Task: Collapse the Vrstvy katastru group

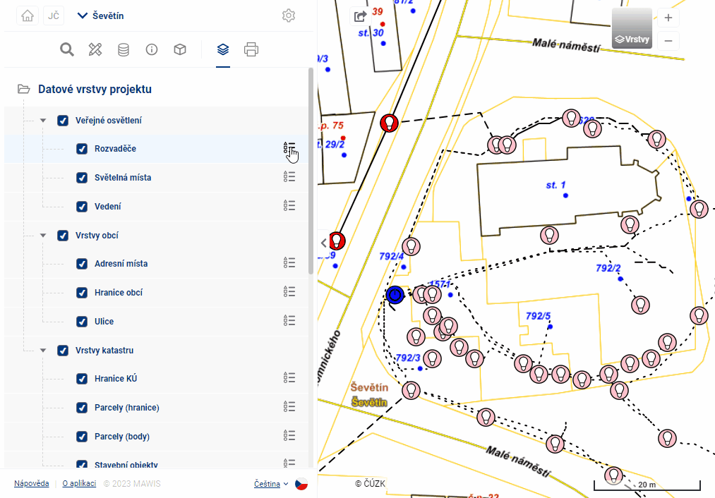Action: pos(43,351)
